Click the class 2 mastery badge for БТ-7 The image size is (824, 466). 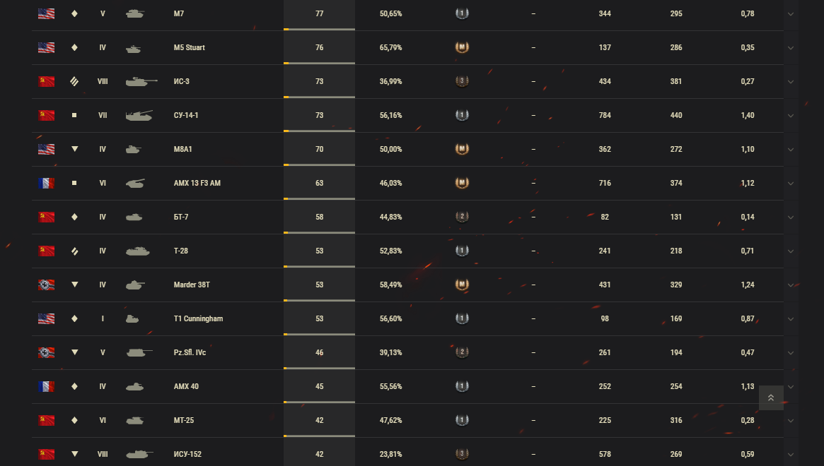tap(462, 217)
